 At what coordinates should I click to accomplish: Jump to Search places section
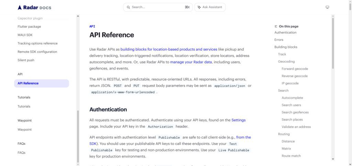292,120
